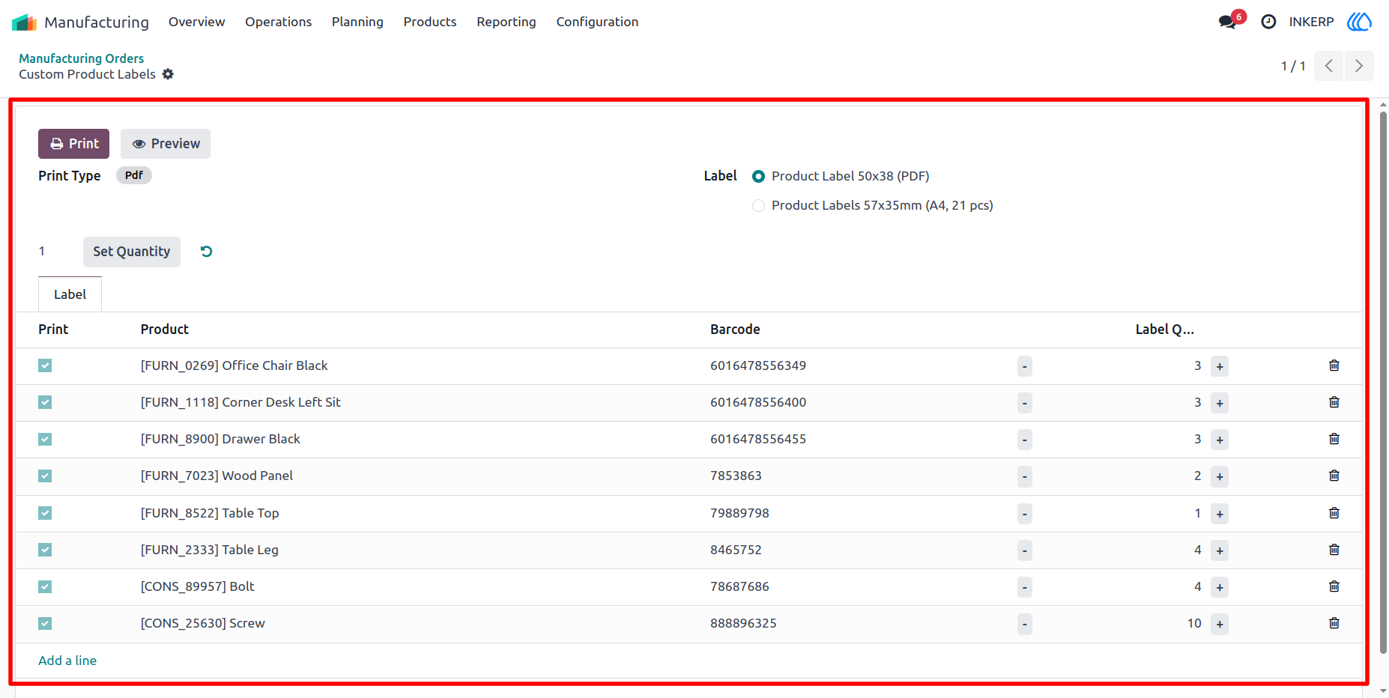The image size is (1389, 698).
Task: Uncheck Print for Wood Panel
Action: coord(45,476)
